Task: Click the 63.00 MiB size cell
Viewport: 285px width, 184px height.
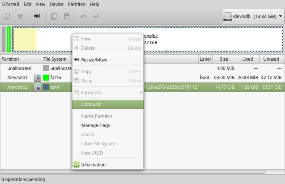Action: pyautogui.click(x=224, y=78)
